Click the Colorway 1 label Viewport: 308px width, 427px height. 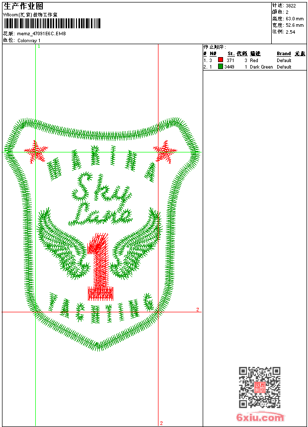click(x=29, y=40)
